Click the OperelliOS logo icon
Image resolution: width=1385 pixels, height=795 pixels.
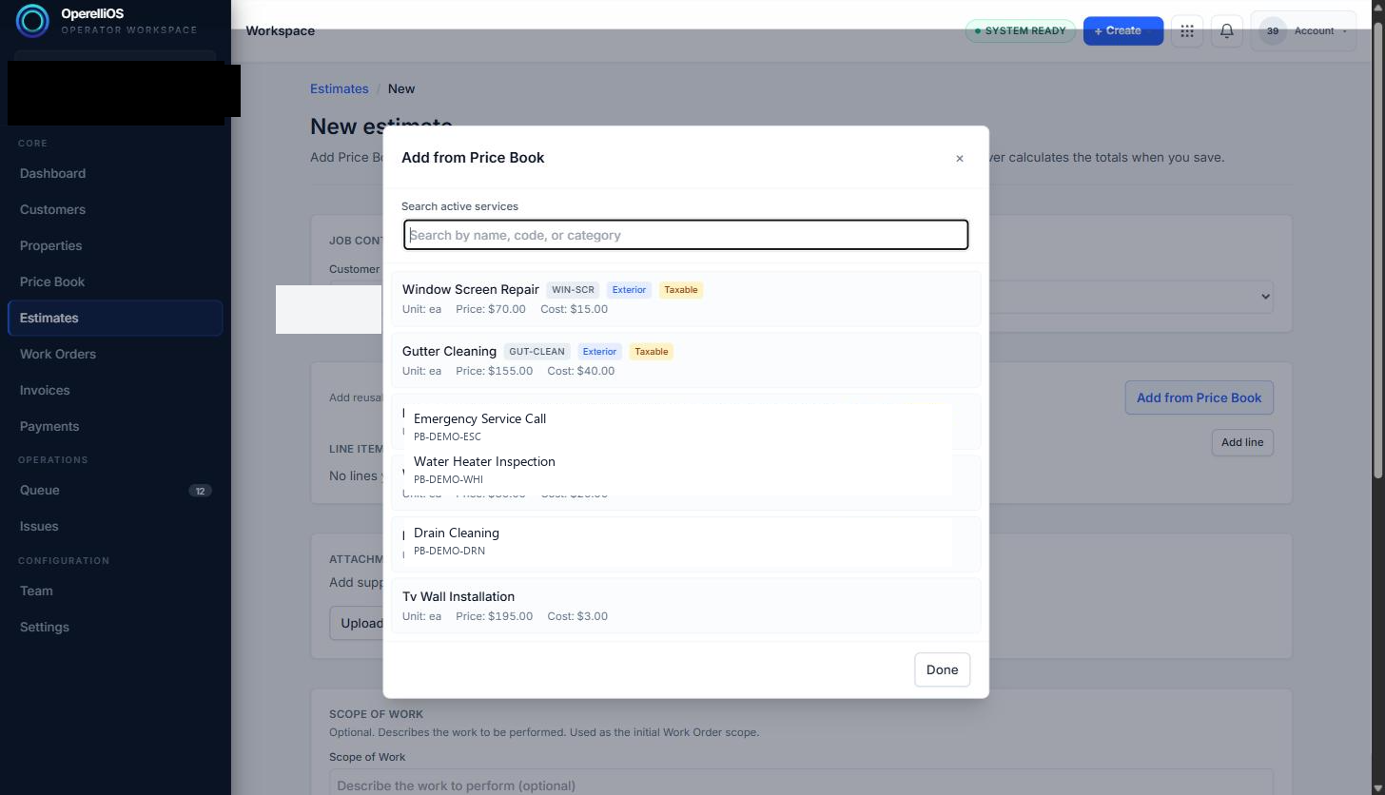pos(32,21)
